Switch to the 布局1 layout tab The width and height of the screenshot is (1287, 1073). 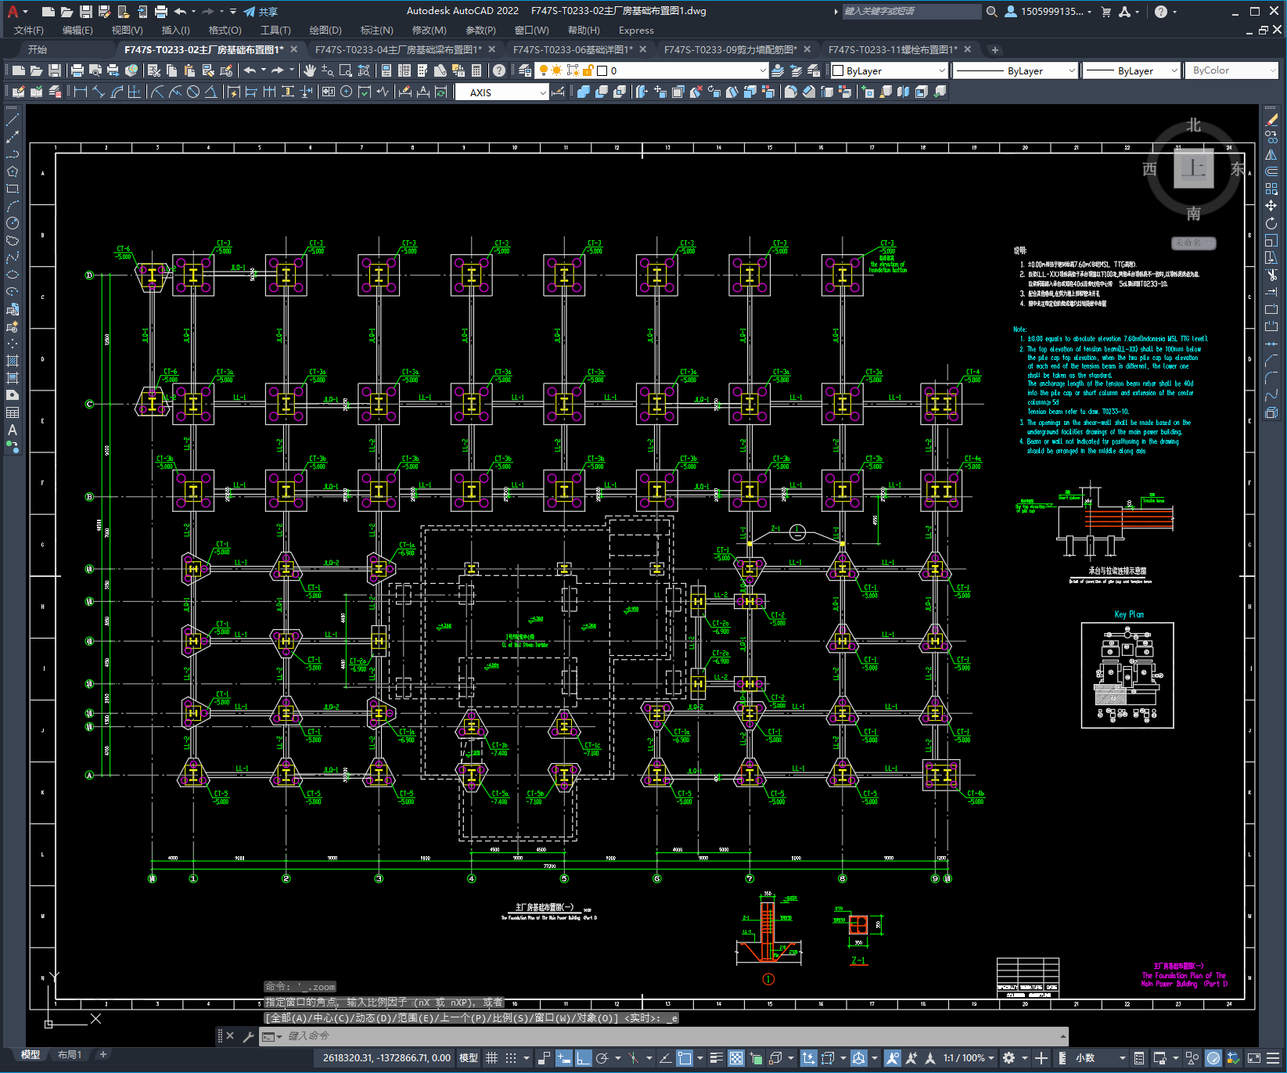[70, 1055]
